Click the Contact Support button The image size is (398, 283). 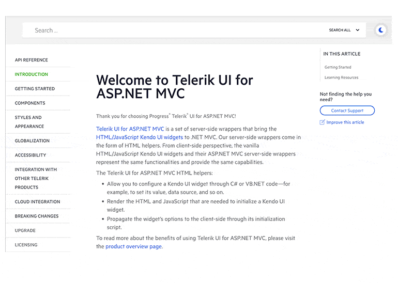point(347,111)
